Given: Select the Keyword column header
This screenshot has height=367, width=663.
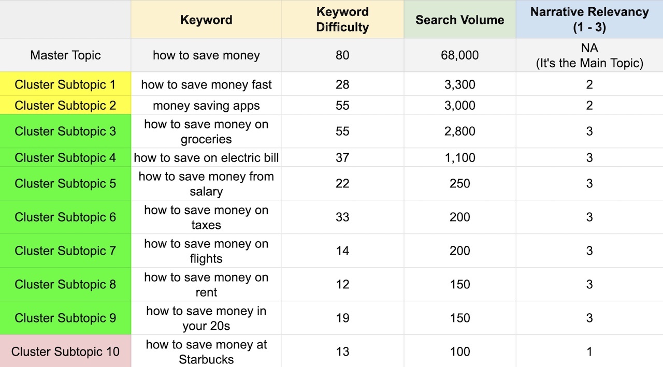Looking at the screenshot, I should pos(206,19).
